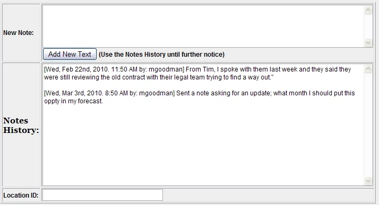379x205 pixels.
Task: Click the '8:50 AM' timestamp in the notes
Action: click(x=116, y=93)
